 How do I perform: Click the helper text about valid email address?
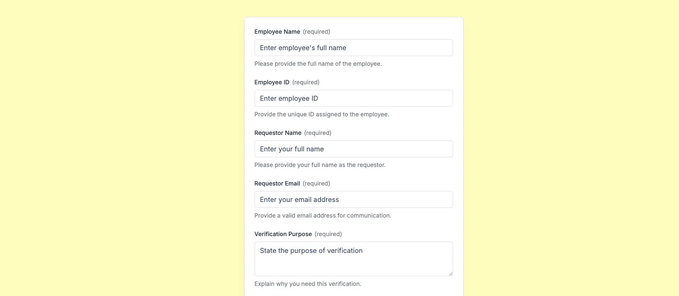(x=323, y=215)
